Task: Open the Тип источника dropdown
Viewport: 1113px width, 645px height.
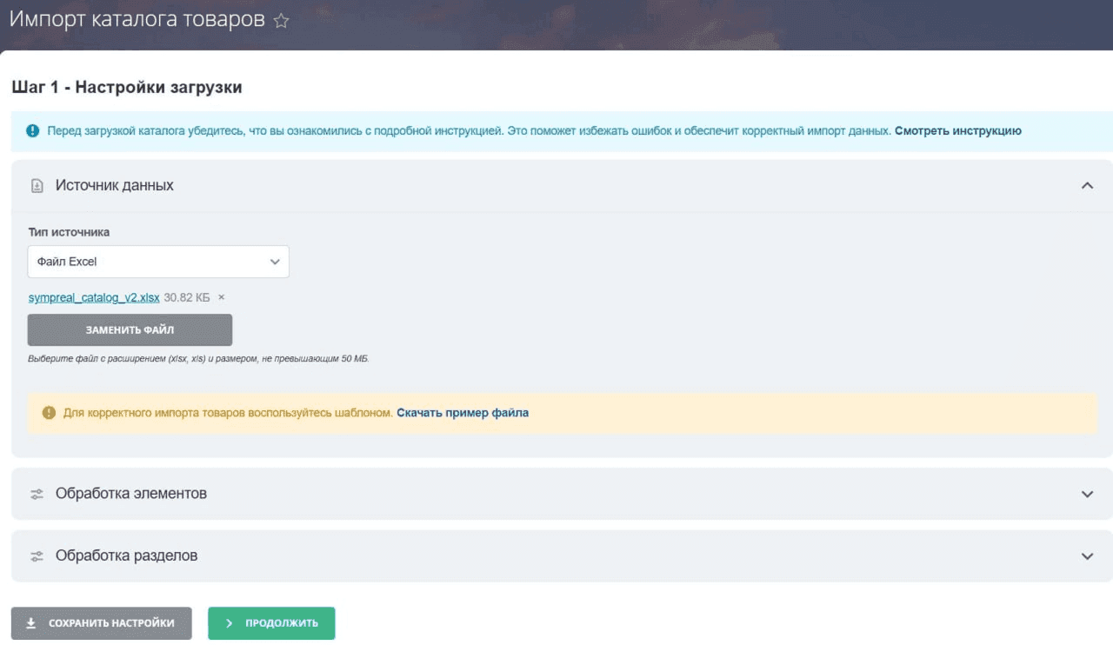Action: pyautogui.click(x=158, y=262)
